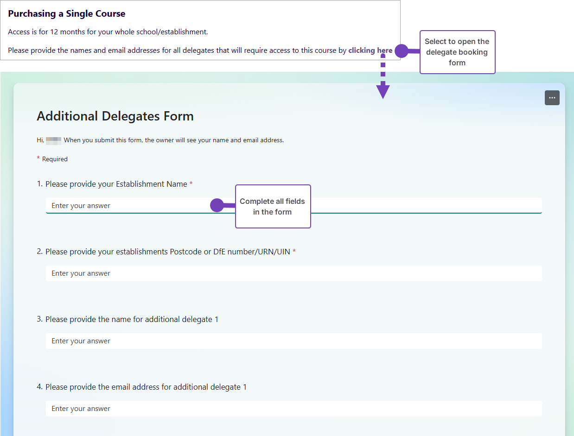
Task: Click the 'Complete all fields in the form' callout
Action: click(273, 207)
